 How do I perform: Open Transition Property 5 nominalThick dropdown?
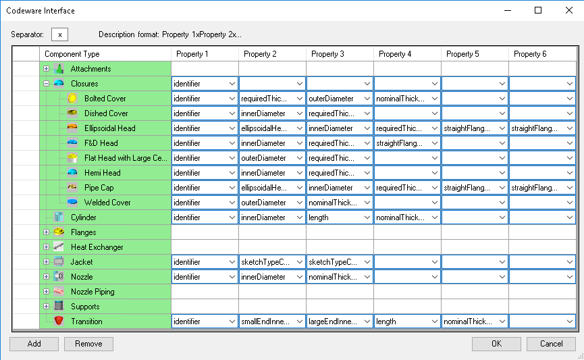click(x=502, y=322)
